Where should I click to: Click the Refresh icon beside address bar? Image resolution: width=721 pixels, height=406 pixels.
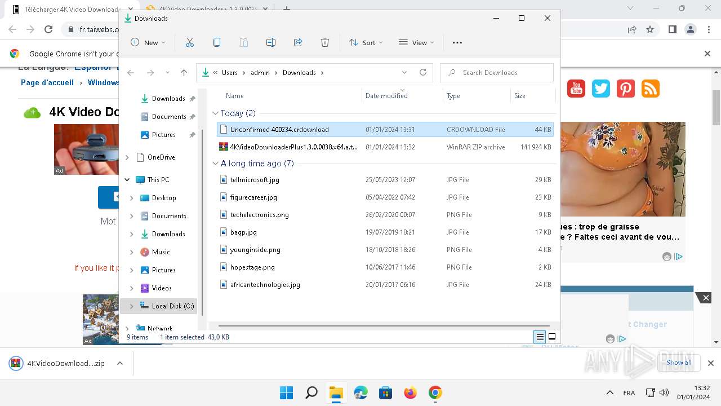(x=423, y=73)
